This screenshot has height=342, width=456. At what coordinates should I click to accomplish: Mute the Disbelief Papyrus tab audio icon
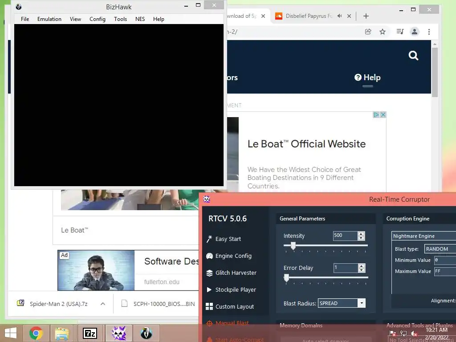(x=339, y=16)
